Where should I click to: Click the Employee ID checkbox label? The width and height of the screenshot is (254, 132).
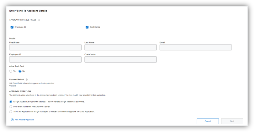[20, 27]
